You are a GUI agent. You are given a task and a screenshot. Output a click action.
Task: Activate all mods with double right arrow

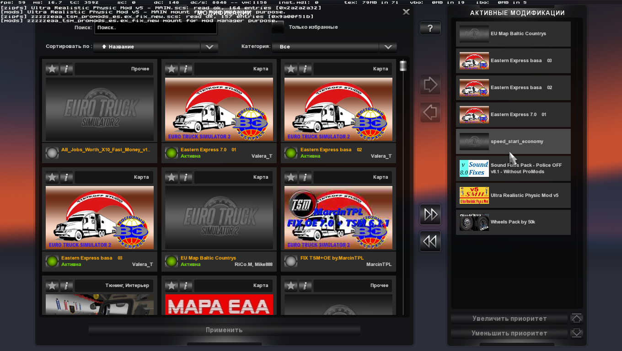pyautogui.click(x=430, y=214)
